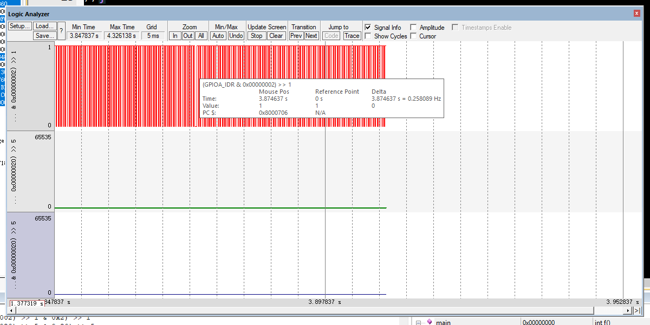Enable Show Cycles
Viewport: 650px width, 325px height.
pyautogui.click(x=369, y=36)
